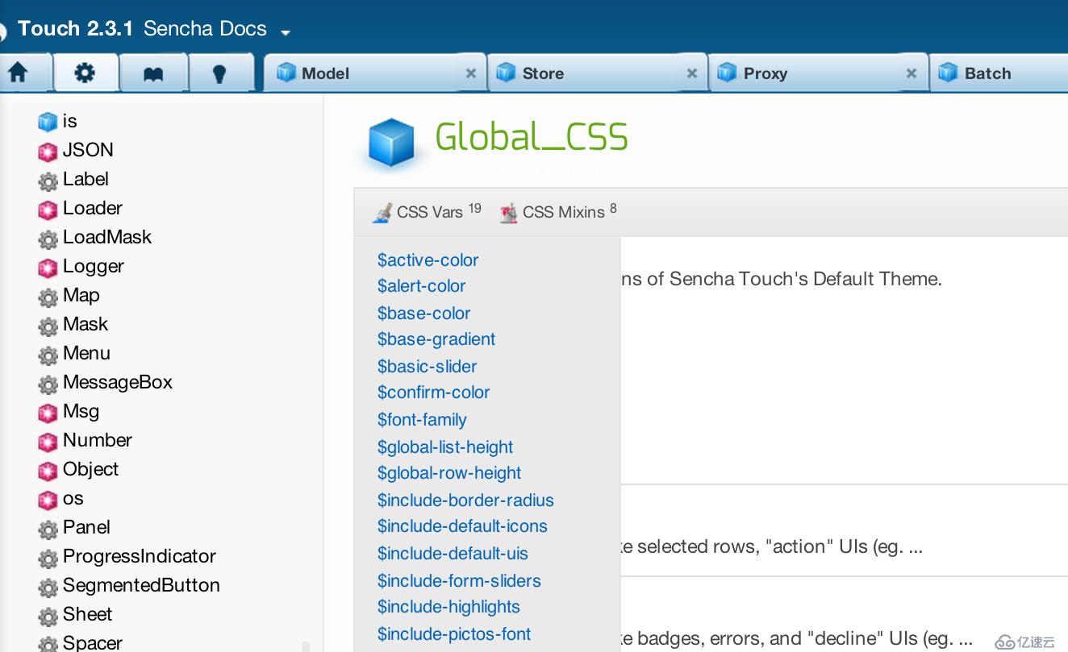
Task: Switch to the Proxy tab
Action: [817, 73]
